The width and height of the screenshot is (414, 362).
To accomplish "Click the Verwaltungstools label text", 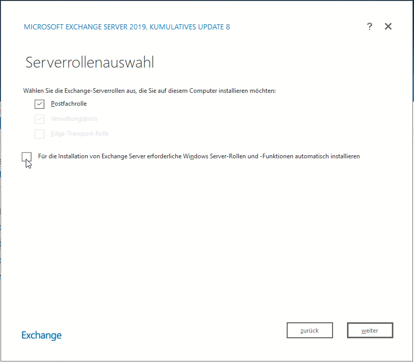I will point(74,119).
